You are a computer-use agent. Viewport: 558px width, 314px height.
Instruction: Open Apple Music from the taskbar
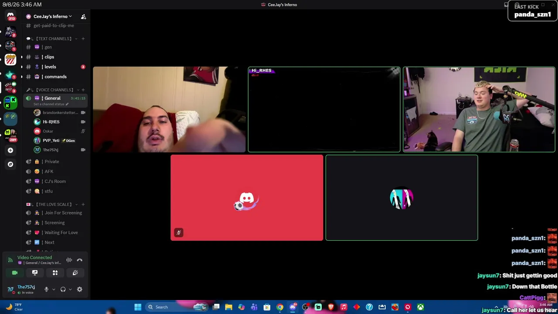click(344, 307)
